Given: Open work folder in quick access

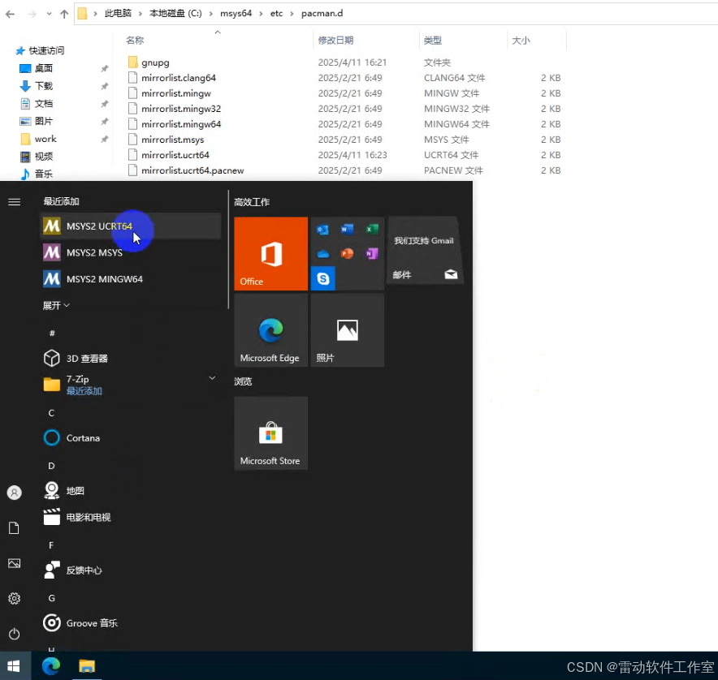Looking at the screenshot, I should coord(45,139).
